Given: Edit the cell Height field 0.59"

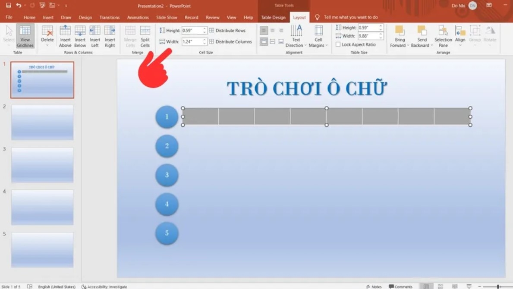Looking at the screenshot, I should coord(192,30).
